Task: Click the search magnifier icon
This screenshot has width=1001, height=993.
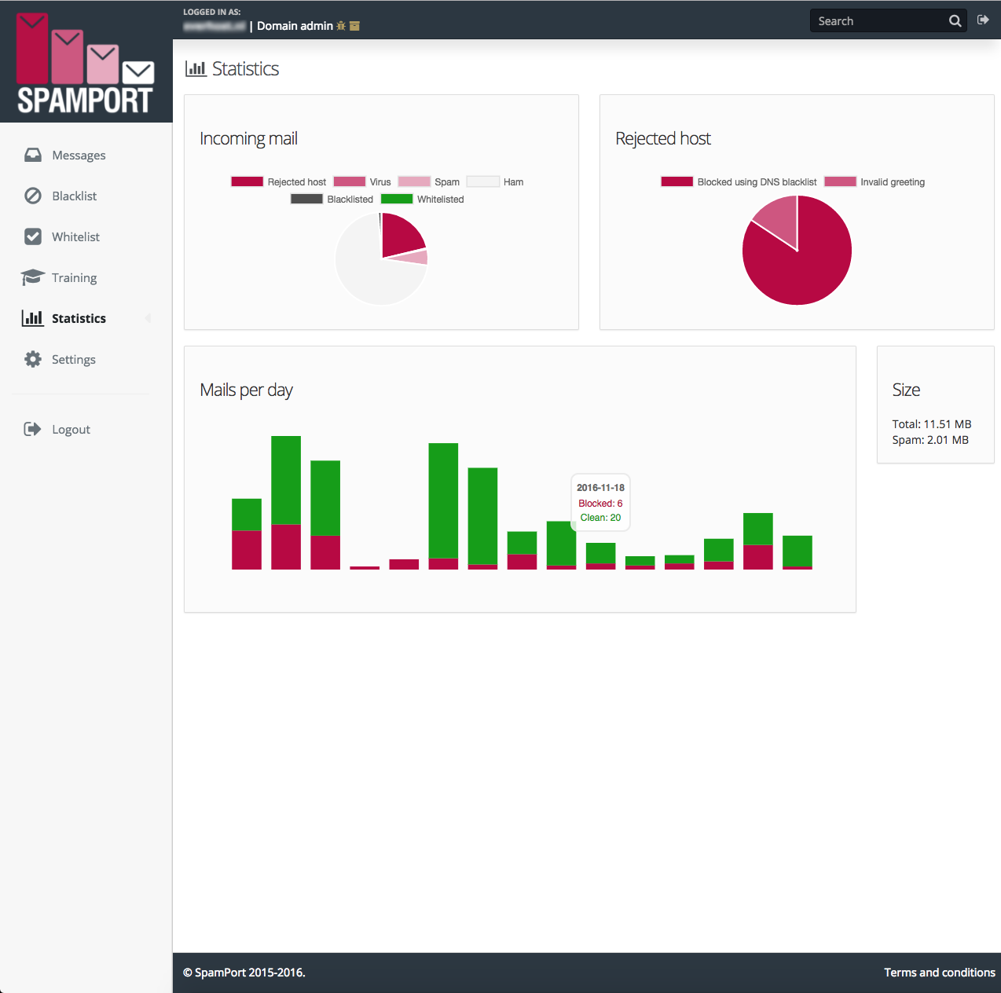Action: point(955,21)
